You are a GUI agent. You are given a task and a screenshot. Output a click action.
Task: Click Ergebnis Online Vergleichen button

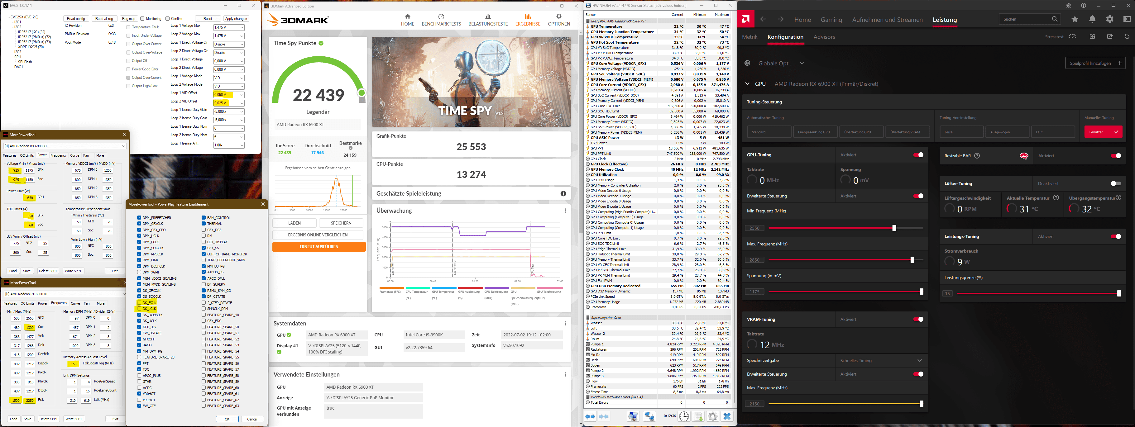pyautogui.click(x=318, y=235)
